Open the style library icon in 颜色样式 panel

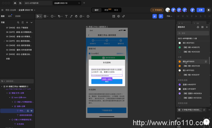pyautogui.click(x=198, y=27)
